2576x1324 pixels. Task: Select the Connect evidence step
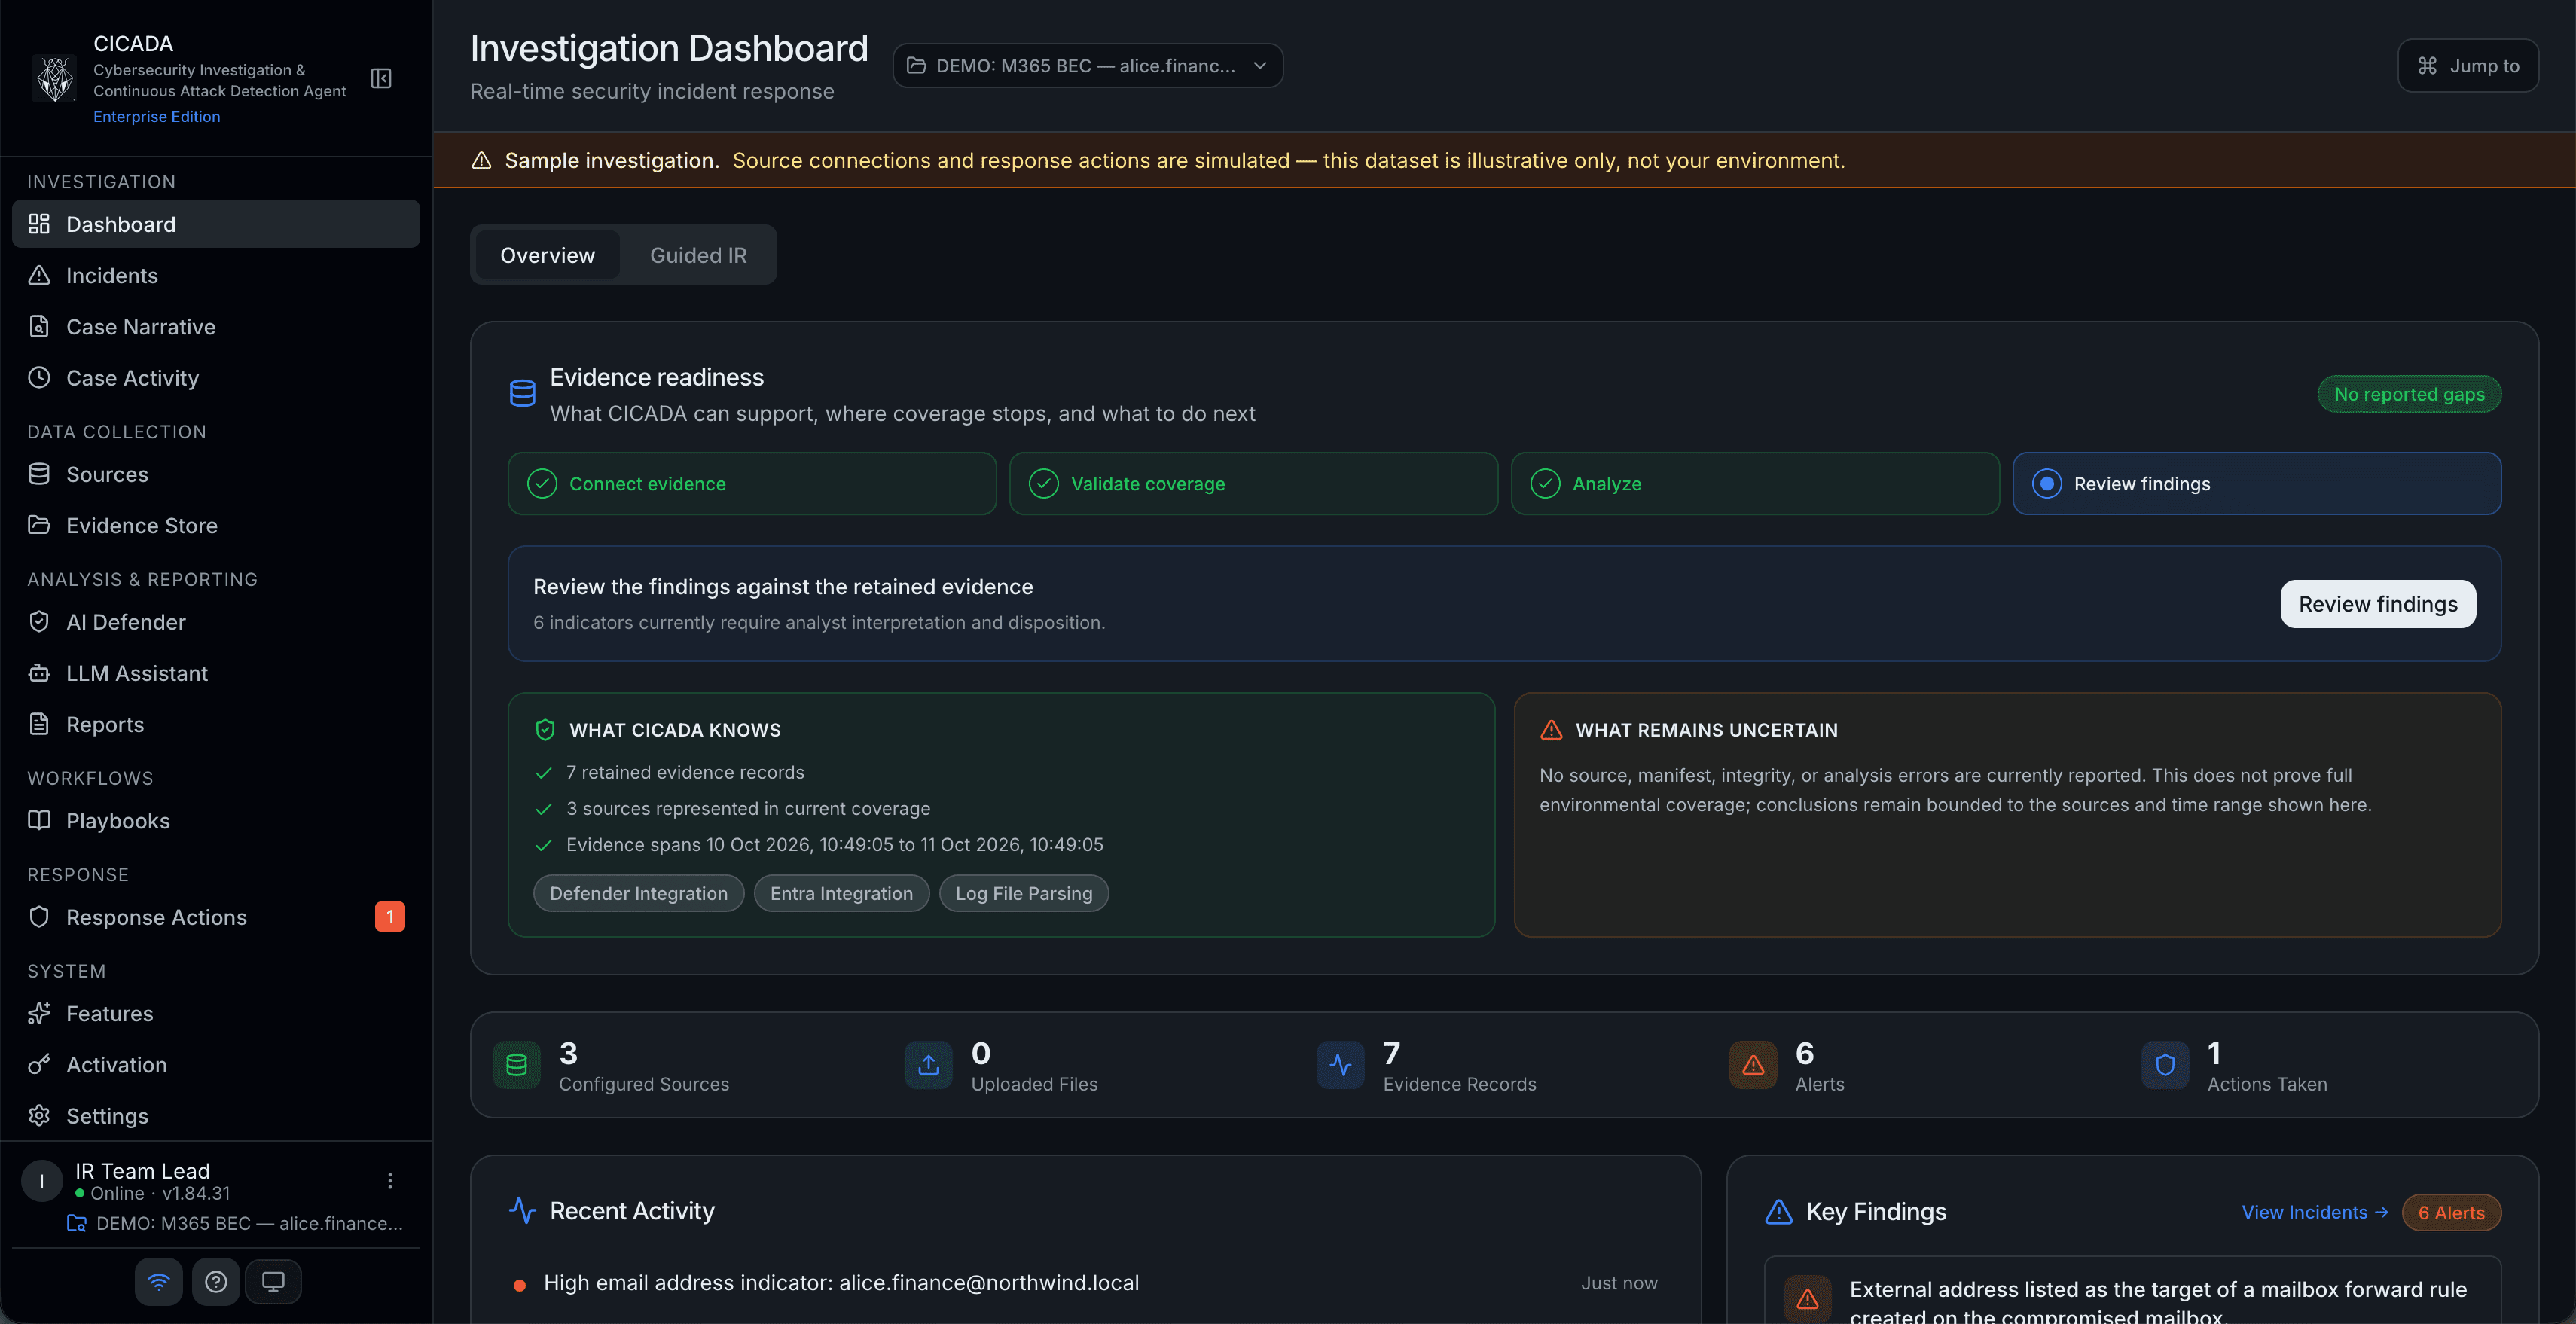(x=752, y=484)
